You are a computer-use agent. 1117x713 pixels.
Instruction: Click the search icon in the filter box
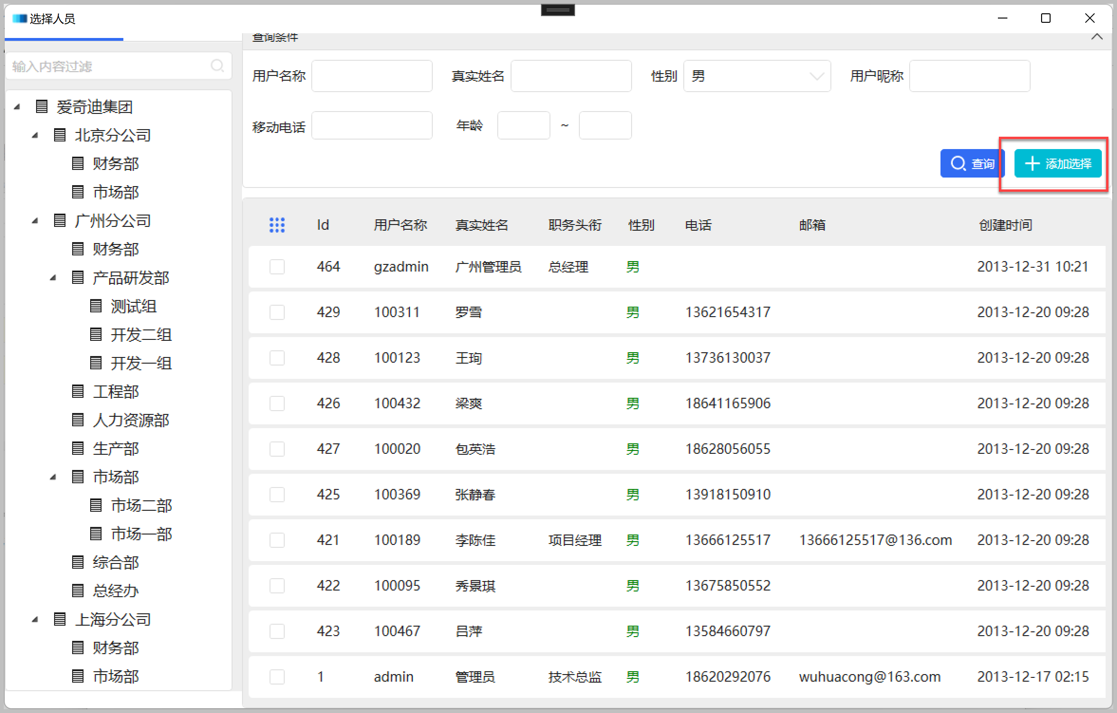click(x=217, y=66)
